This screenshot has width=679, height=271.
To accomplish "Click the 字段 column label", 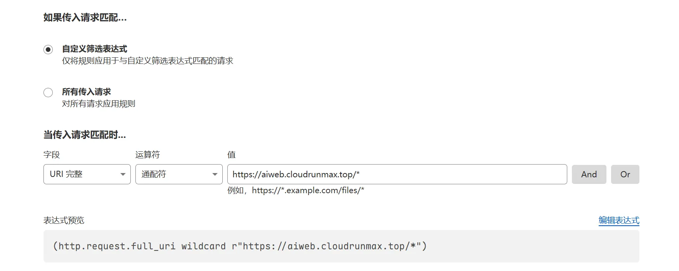I will point(49,154).
